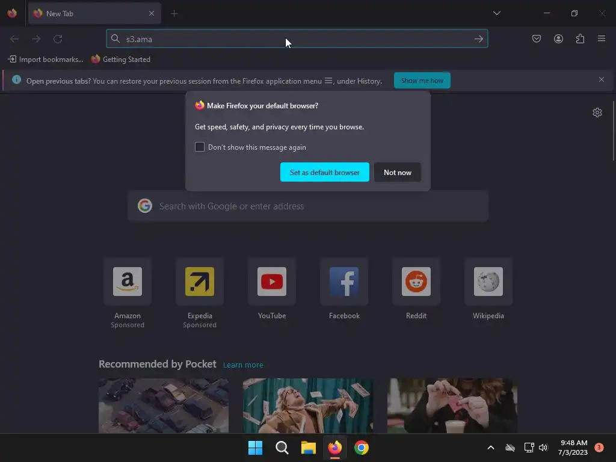The width and height of the screenshot is (616, 462).
Task: Open Pocket story with parking lot image
Action: [164, 405]
